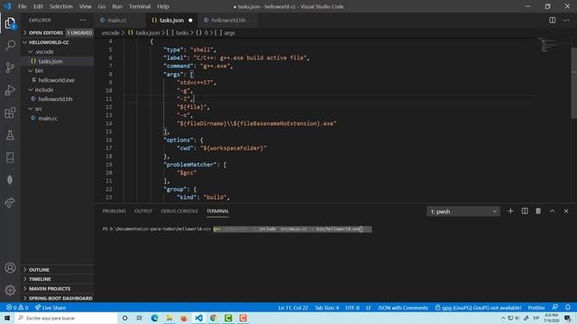Switch to the helloworld.hh editor tab
Screen dimensions: 577x324
pyautogui.click(x=228, y=20)
